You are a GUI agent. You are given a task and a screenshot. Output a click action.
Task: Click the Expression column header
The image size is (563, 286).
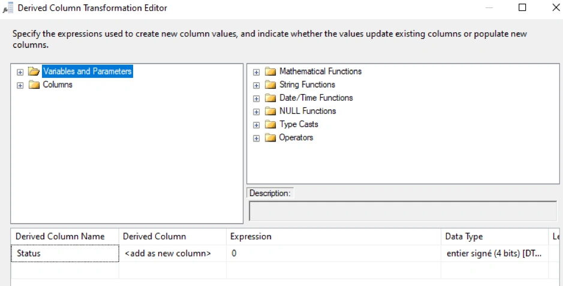pyautogui.click(x=333, y=236)
